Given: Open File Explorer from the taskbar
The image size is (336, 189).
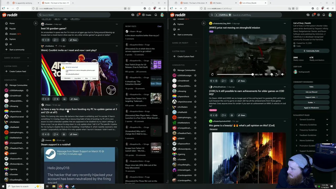Looking at the screenshot, I should click(54, 186).
